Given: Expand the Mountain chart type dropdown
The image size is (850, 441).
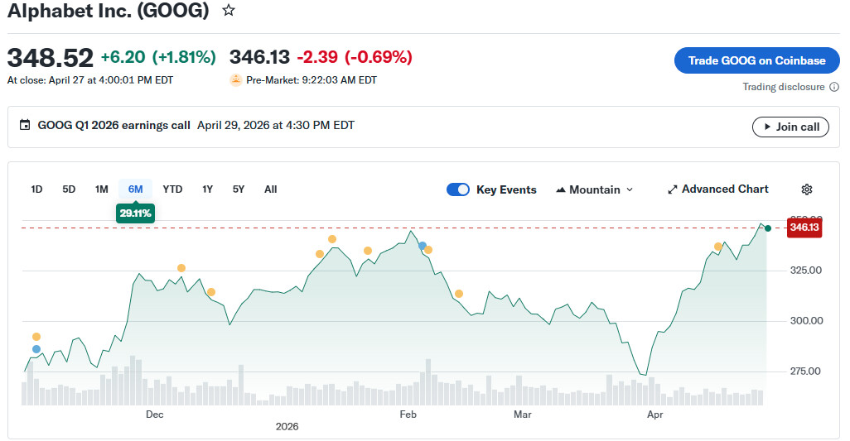Looking at the screenshot, I should pyautogui.click(x=629, y=189).
